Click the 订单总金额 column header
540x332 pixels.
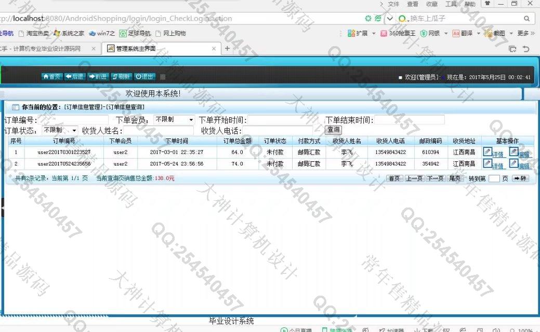point(238,141)
